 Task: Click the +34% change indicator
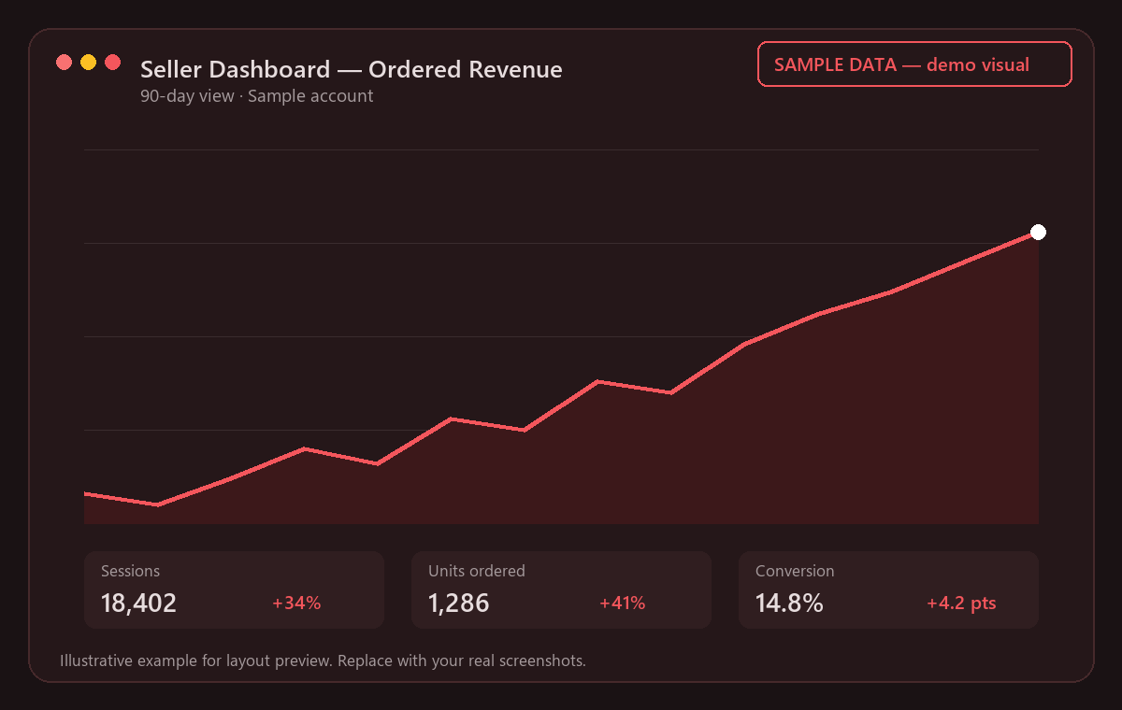tap(296, 603)
